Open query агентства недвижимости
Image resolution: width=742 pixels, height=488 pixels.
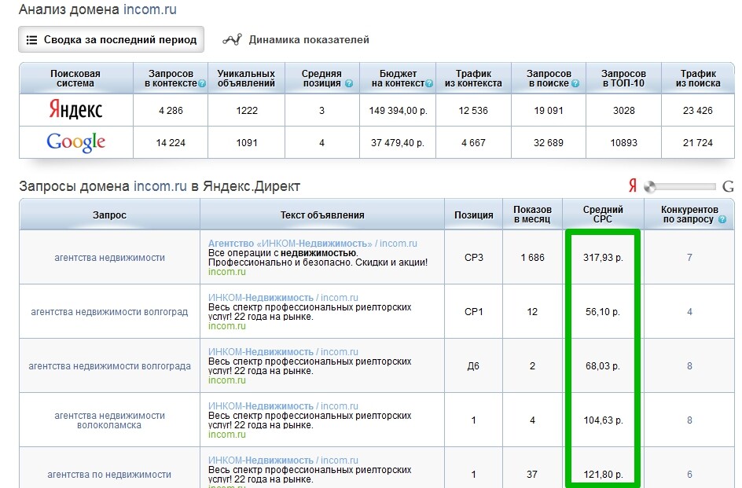110,258
